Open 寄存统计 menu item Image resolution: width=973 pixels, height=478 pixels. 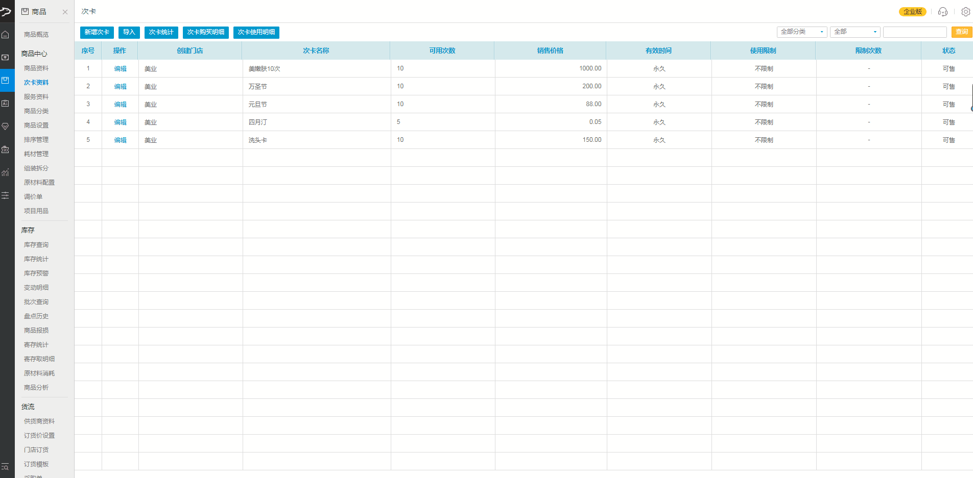click(36, 345)
